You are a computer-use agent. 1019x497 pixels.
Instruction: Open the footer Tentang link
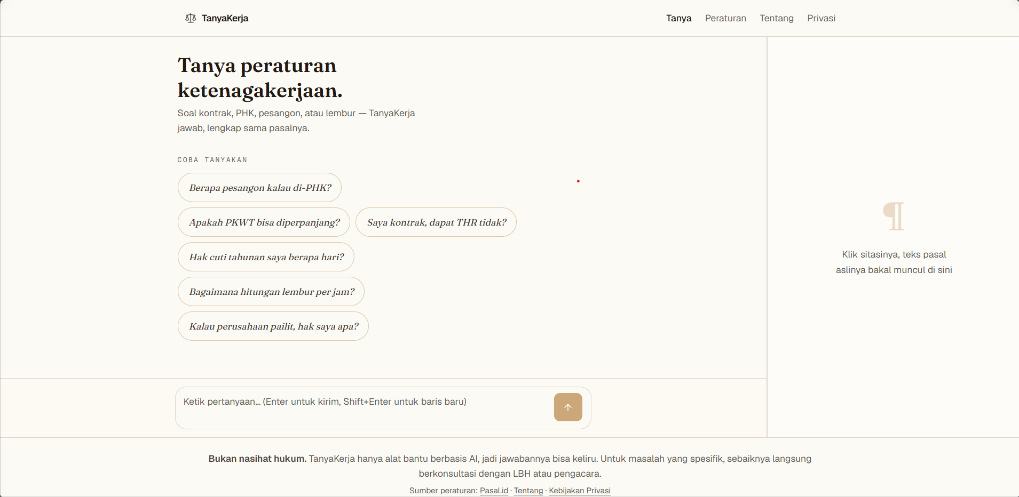coord(528,491)
